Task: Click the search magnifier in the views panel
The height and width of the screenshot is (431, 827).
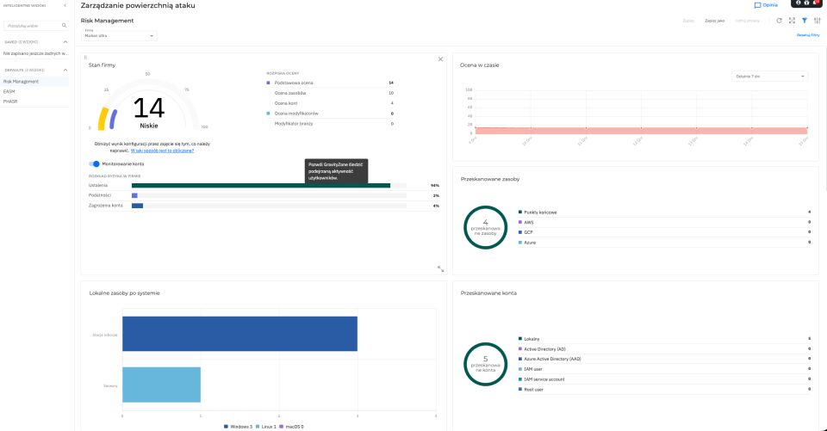Action: tap(64, 26)
